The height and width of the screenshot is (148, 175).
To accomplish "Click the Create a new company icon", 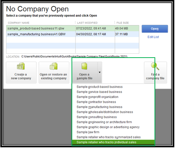I will [x=21, y=66].
